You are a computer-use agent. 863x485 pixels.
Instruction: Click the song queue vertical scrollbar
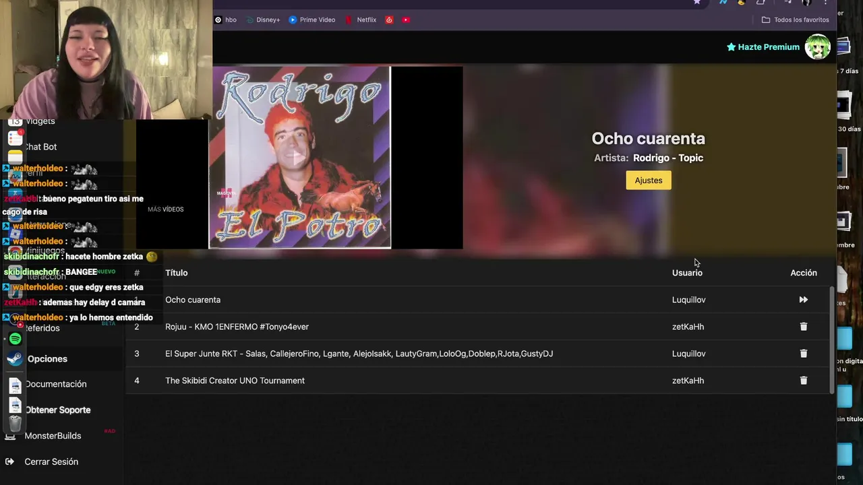coord(831,340)
